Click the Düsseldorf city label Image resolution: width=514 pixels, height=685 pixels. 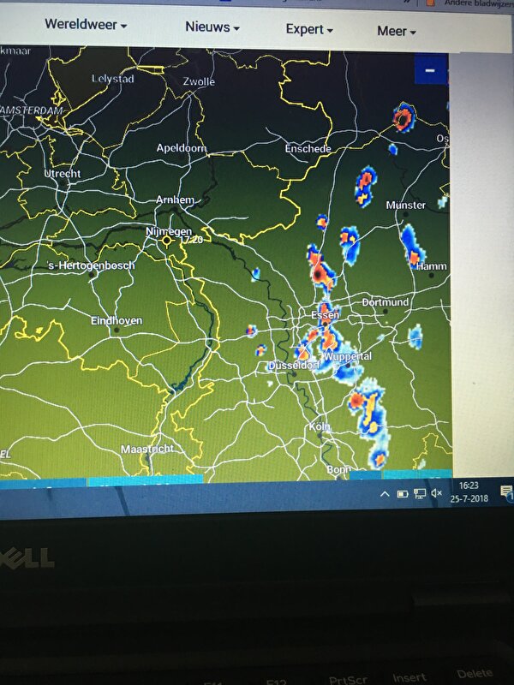click(x=294, y=366)
